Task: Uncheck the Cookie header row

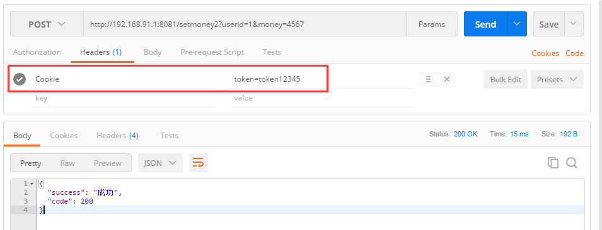Action: [x=20, y=79]
